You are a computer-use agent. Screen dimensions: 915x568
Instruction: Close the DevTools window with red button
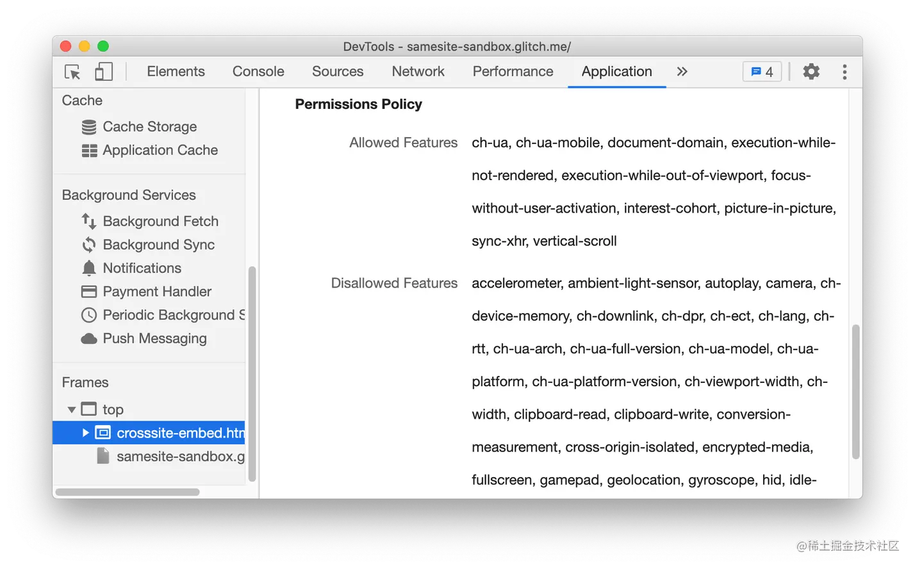point(65,46)
